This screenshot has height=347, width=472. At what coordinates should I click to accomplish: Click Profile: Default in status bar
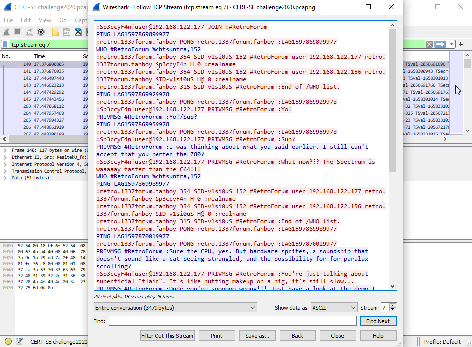442,342
